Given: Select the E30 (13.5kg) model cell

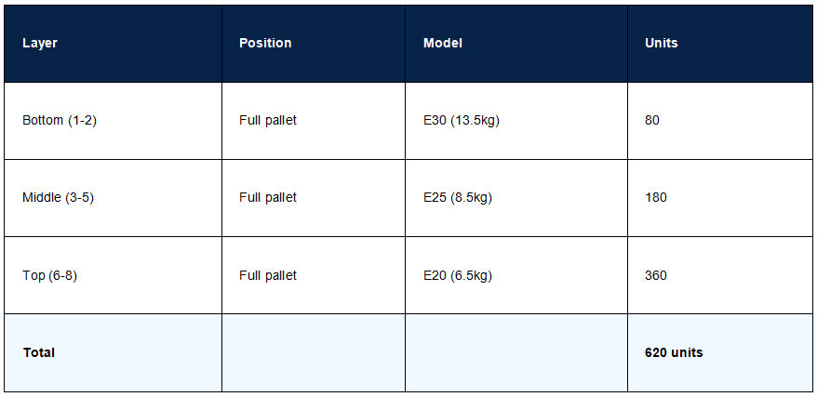Looking at the screenshot, I should [x=516, y=121].
